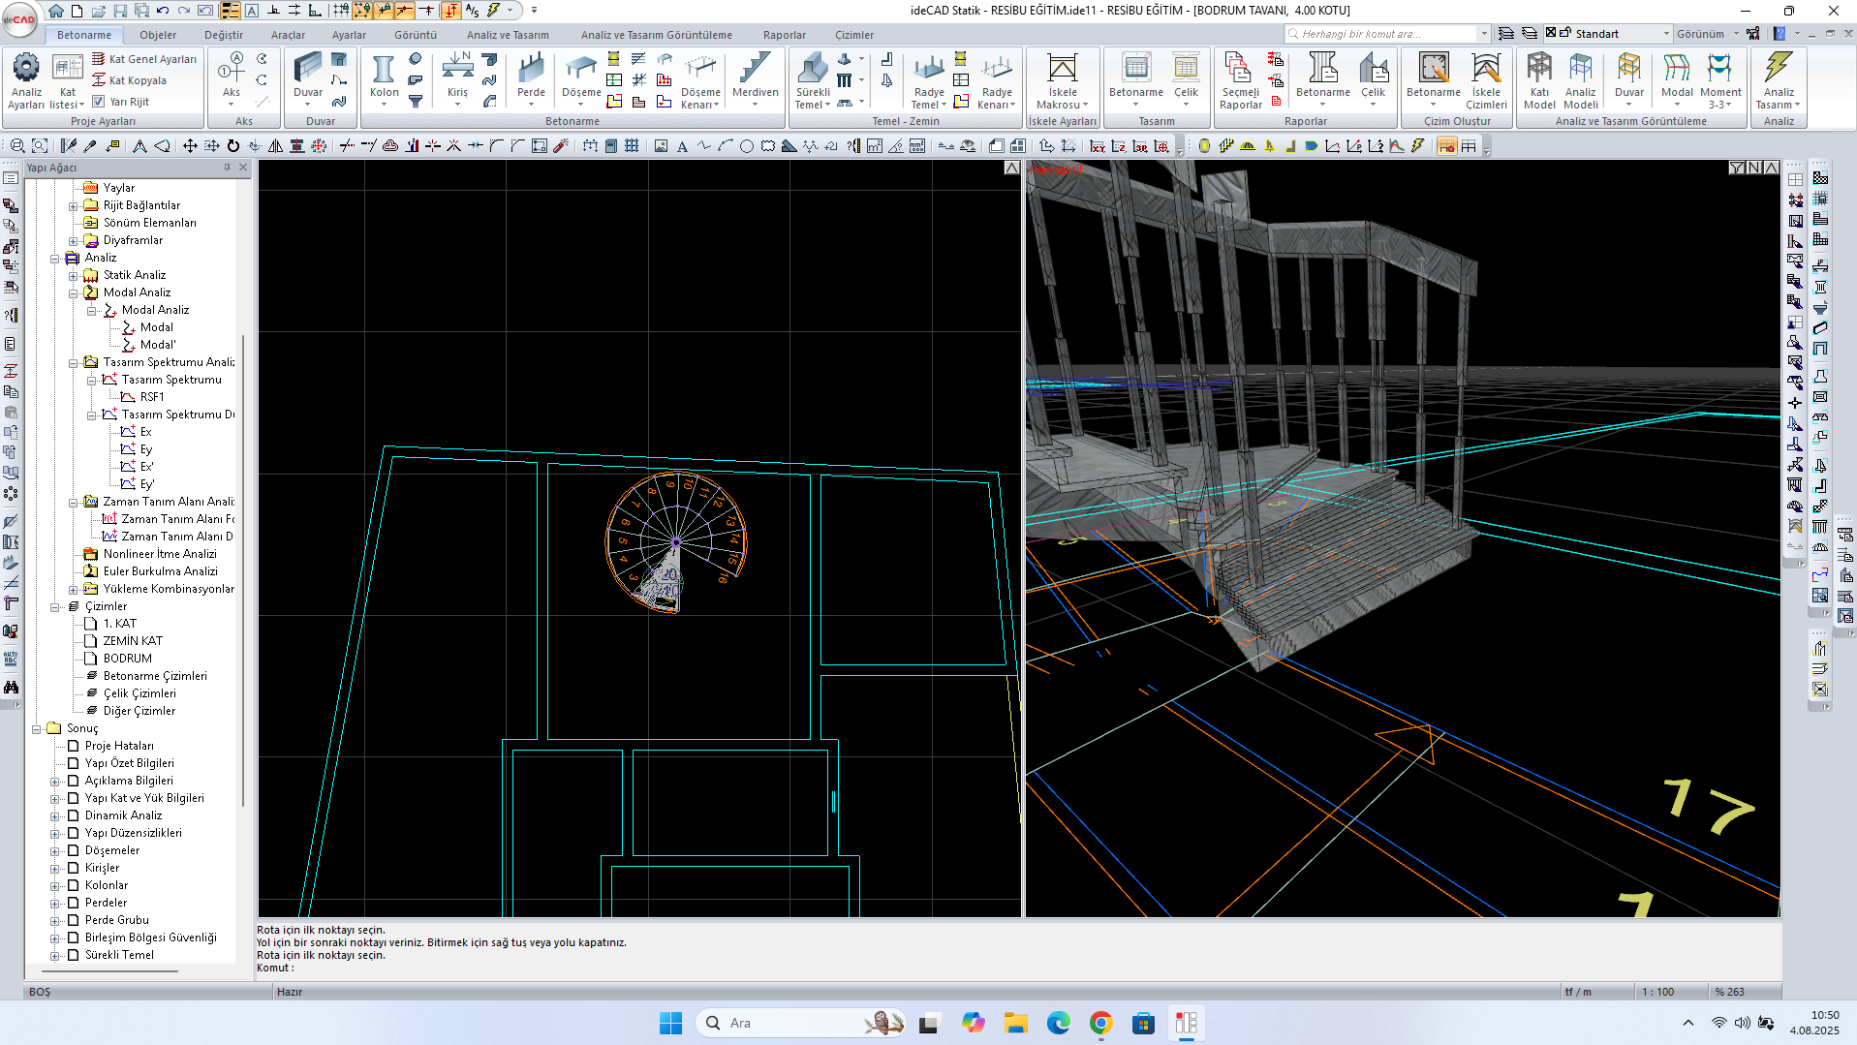Image resolution: width=1857 pixels, height=1045 pixels.
Task: Expand Rijit Bağlantılar node
Action: pyautogui.click(x=73, y=206)
